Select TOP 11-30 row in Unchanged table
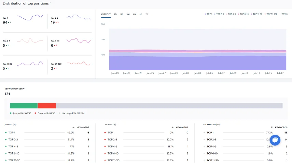Viewport: 292px width, 167px height. coord(245,160)
